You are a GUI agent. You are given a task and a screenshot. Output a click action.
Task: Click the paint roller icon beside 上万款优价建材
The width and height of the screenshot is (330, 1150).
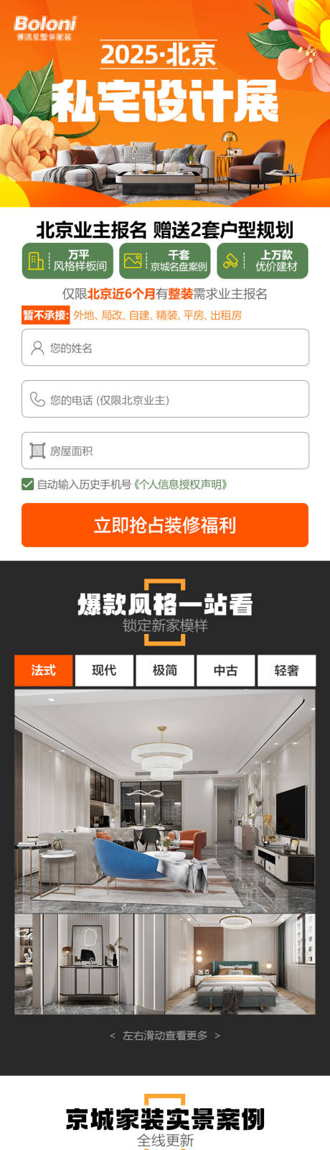click(230, 260)
